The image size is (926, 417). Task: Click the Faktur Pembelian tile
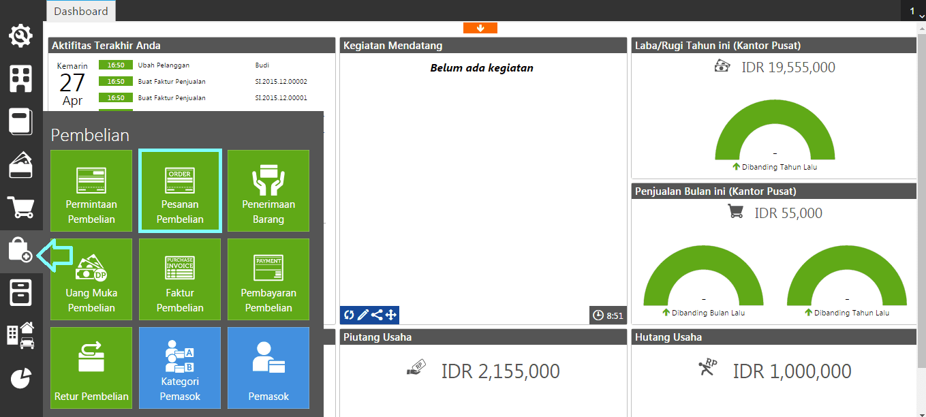coord(179,279)
